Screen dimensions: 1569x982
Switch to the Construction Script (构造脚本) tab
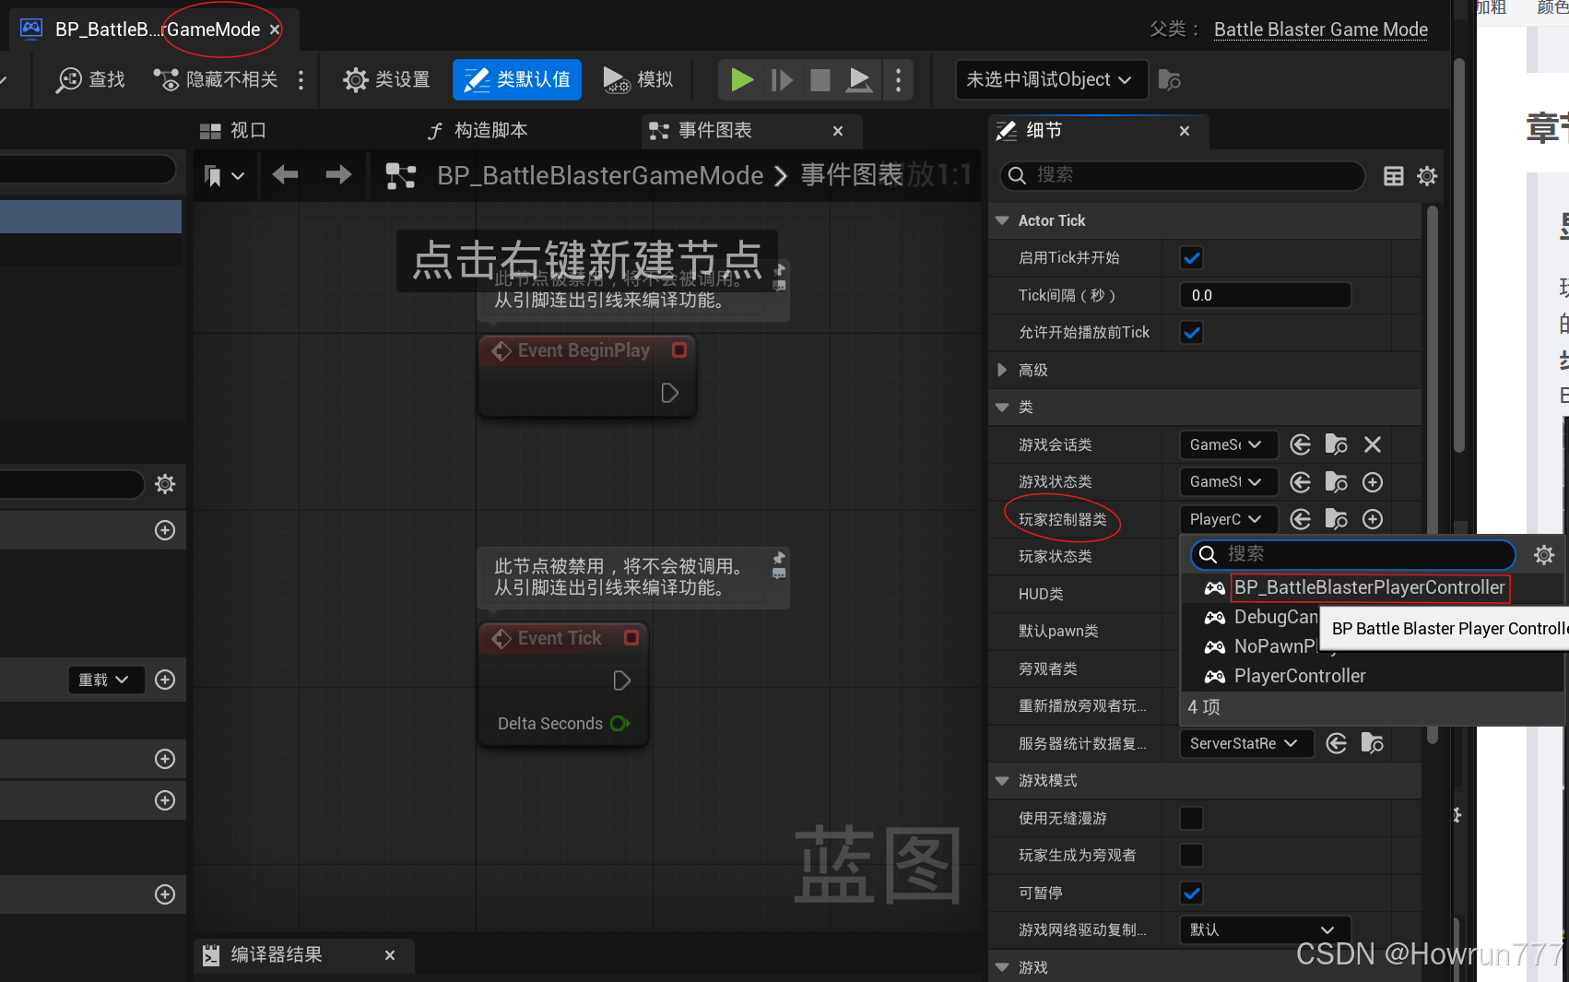(478, 131)
